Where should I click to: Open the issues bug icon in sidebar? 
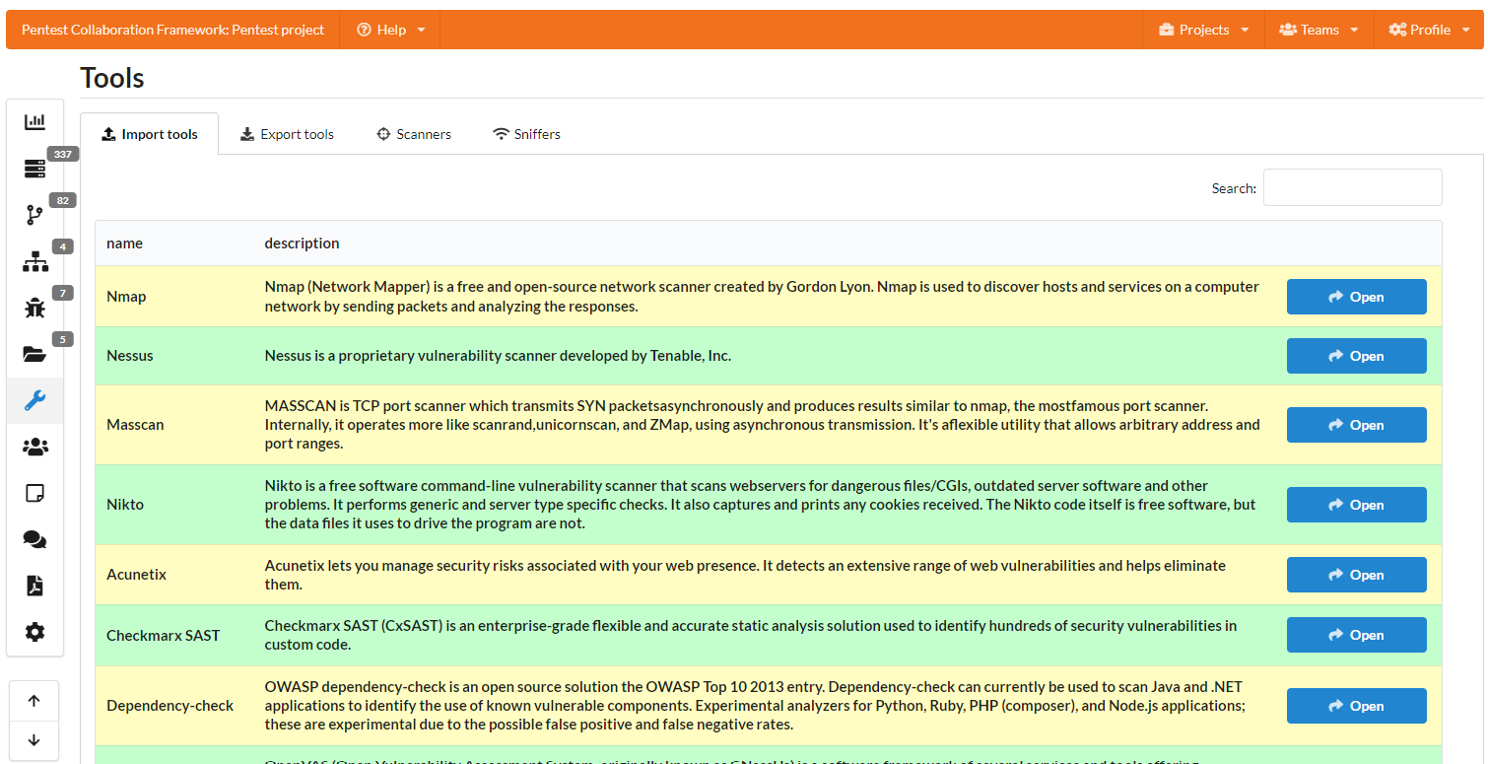point(34,308)
